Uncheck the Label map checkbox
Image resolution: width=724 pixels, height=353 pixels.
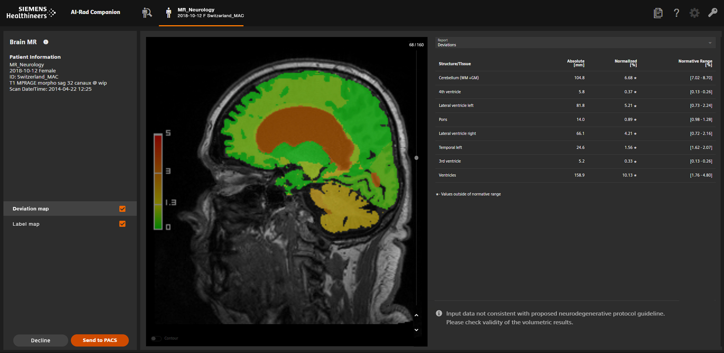tap(122, 224)
